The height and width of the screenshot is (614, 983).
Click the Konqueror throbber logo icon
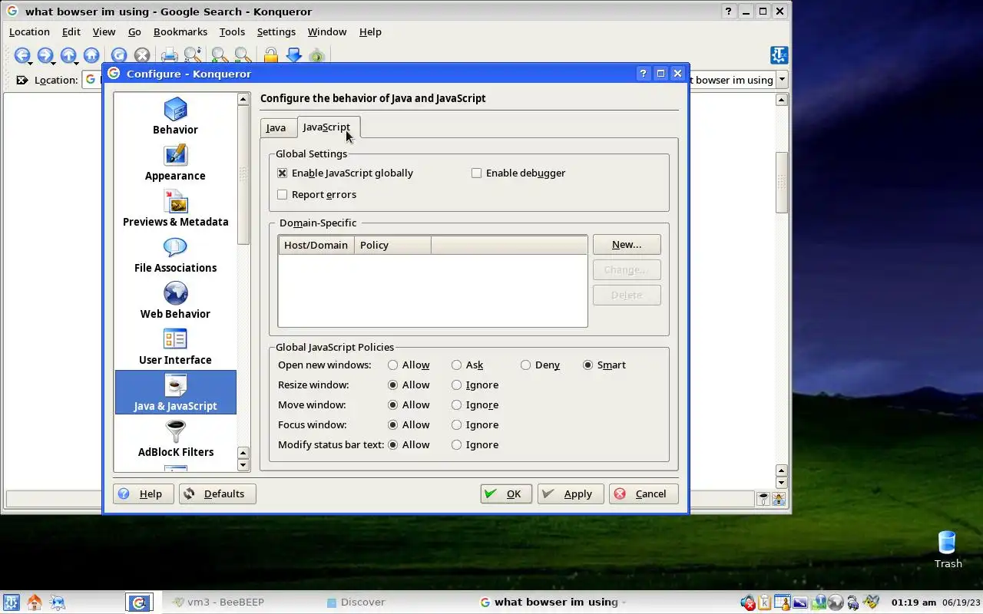779,55
